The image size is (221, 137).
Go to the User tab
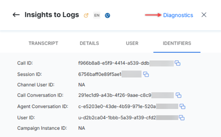(x=132, y=43)
